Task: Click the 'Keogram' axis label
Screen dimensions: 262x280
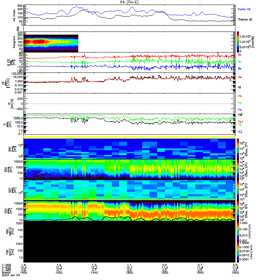Action: point(14,42)
